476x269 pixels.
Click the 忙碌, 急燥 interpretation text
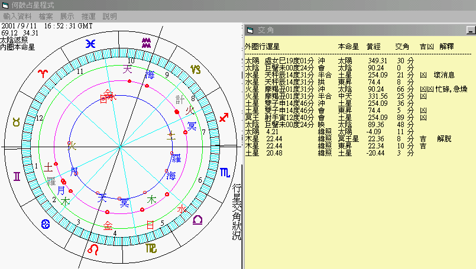coord(451,89)
